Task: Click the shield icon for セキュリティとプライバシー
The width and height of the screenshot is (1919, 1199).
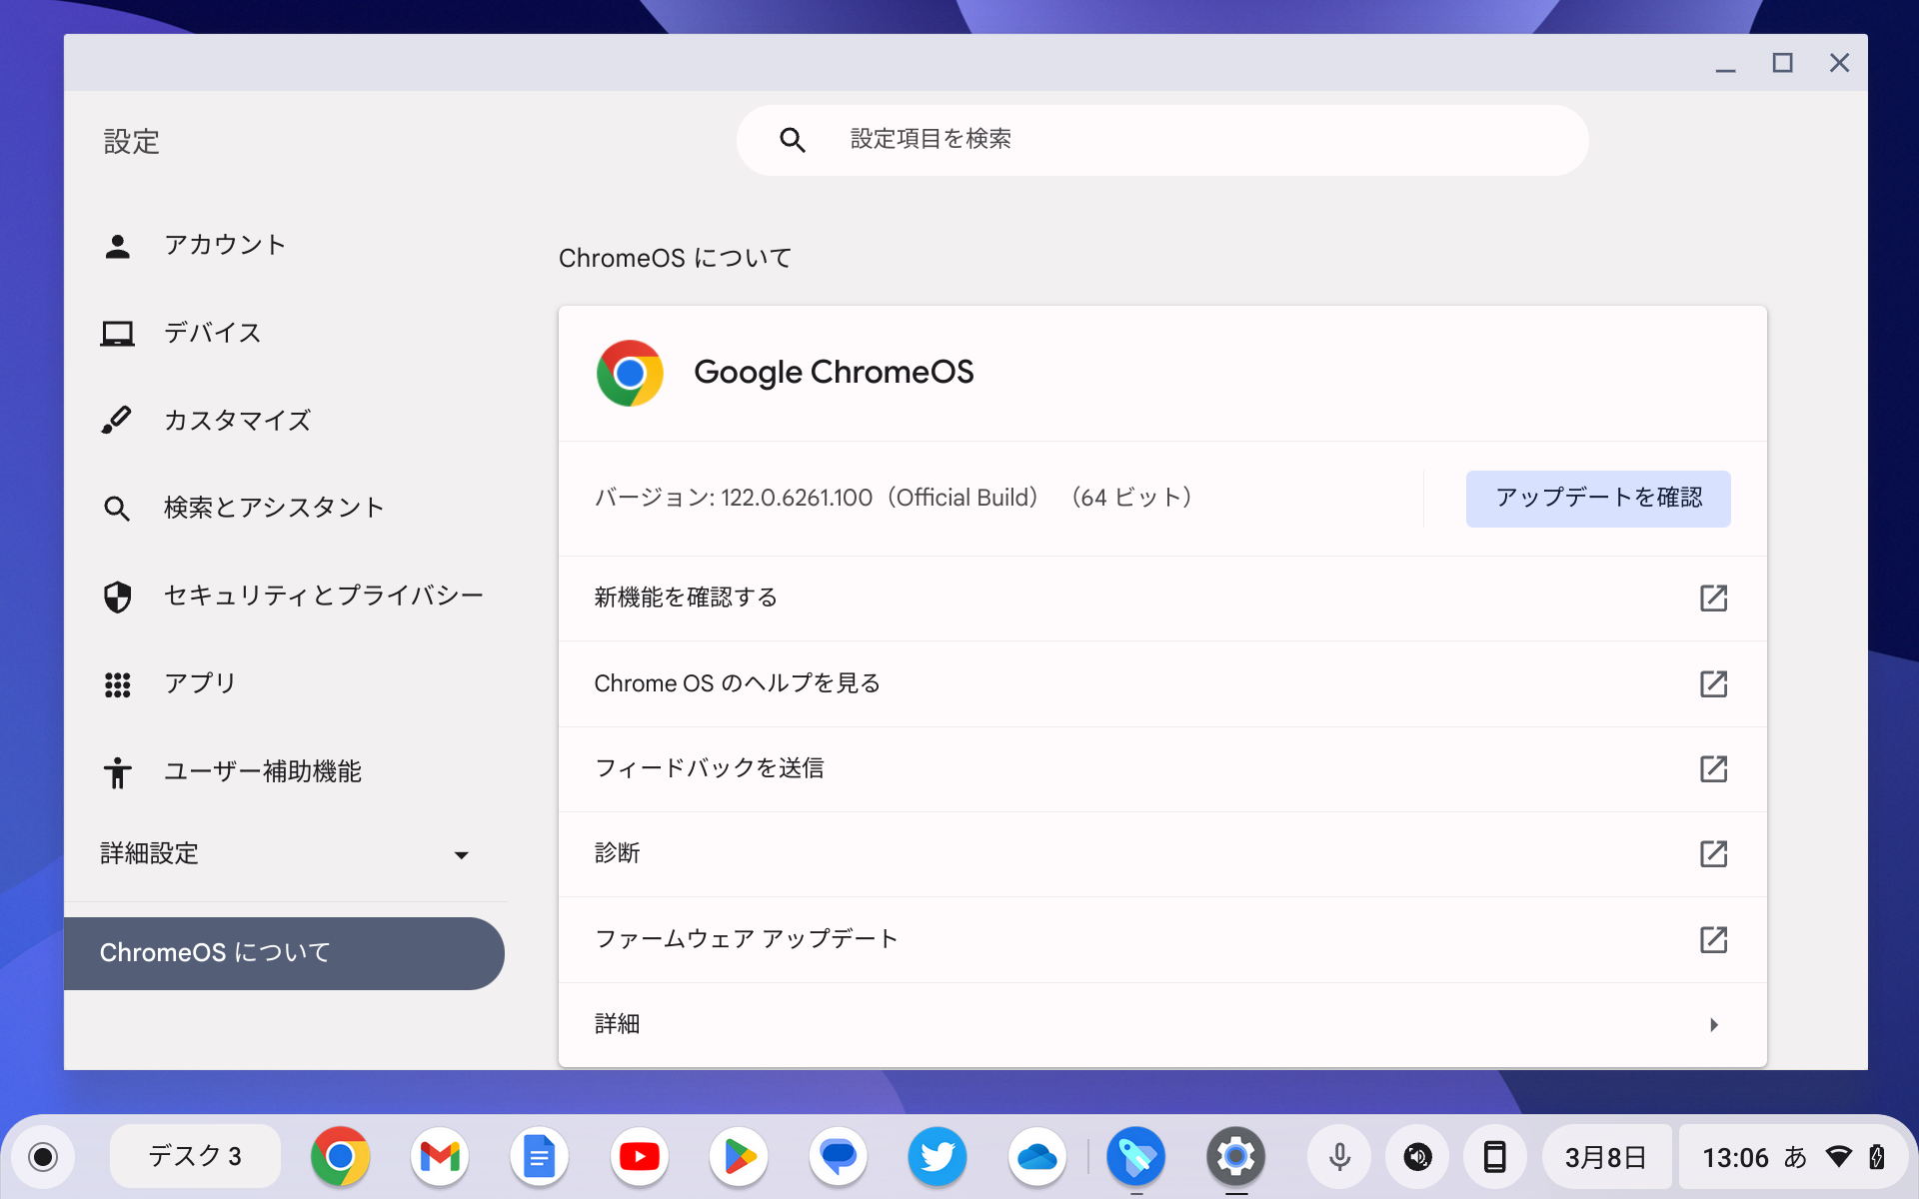Action: coord(118,596)
